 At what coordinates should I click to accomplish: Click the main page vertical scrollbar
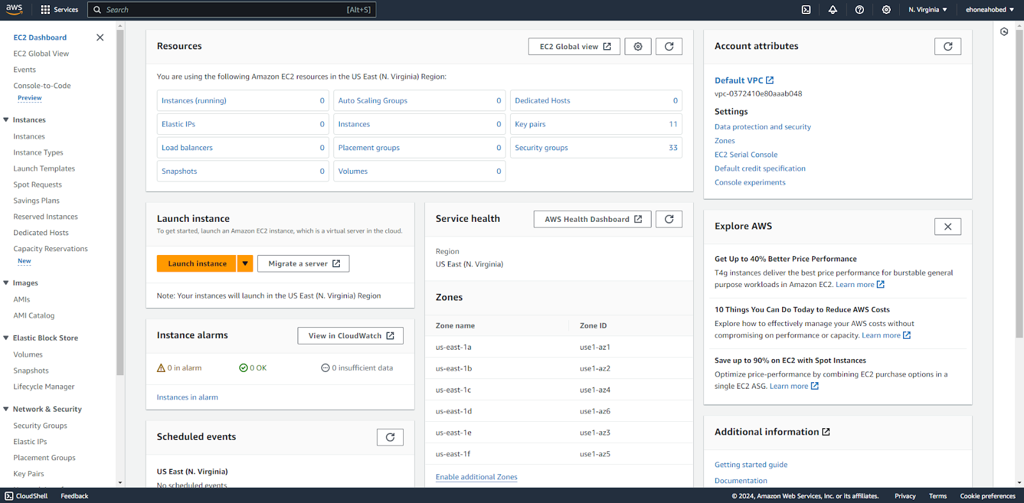(x=1019, y=184)
